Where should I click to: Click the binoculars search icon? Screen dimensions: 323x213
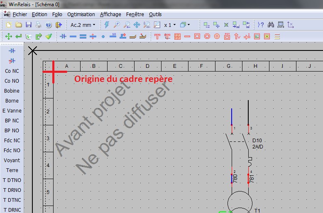pos(271,25)
